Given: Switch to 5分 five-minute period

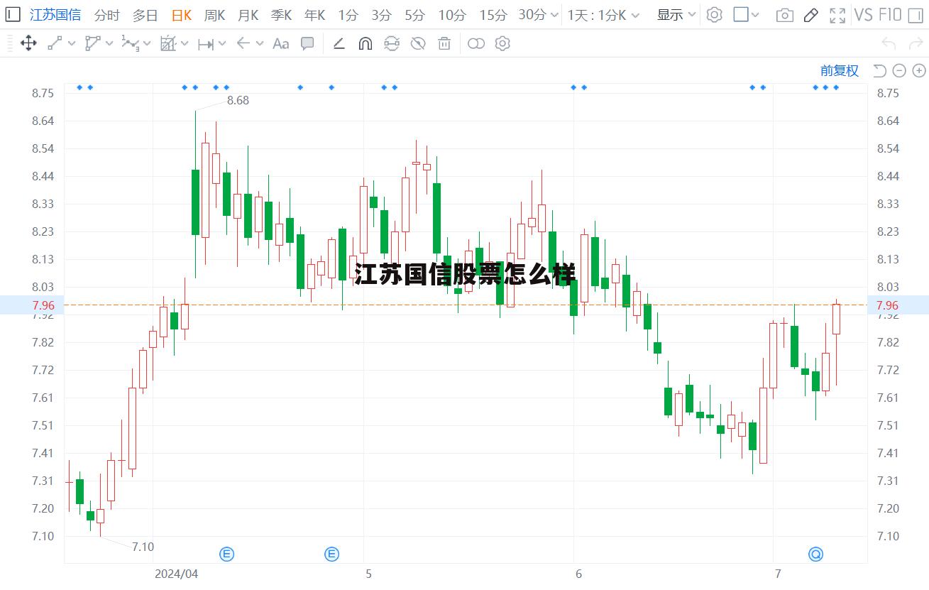Looking at the screenshot, I should (x=414, y=14).
